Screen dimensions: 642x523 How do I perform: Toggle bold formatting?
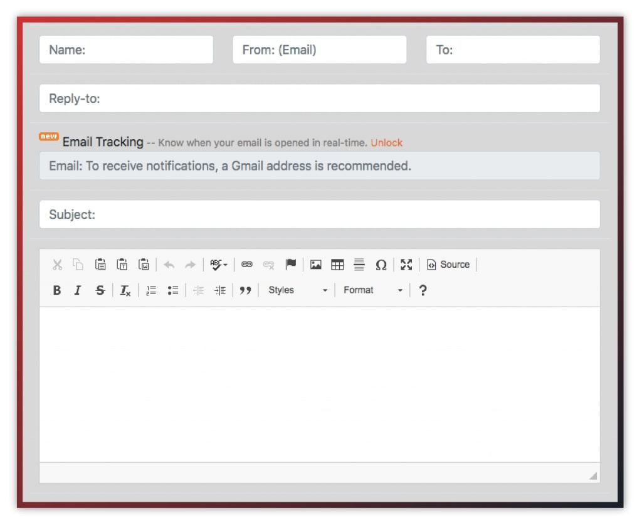pos(57,290)
